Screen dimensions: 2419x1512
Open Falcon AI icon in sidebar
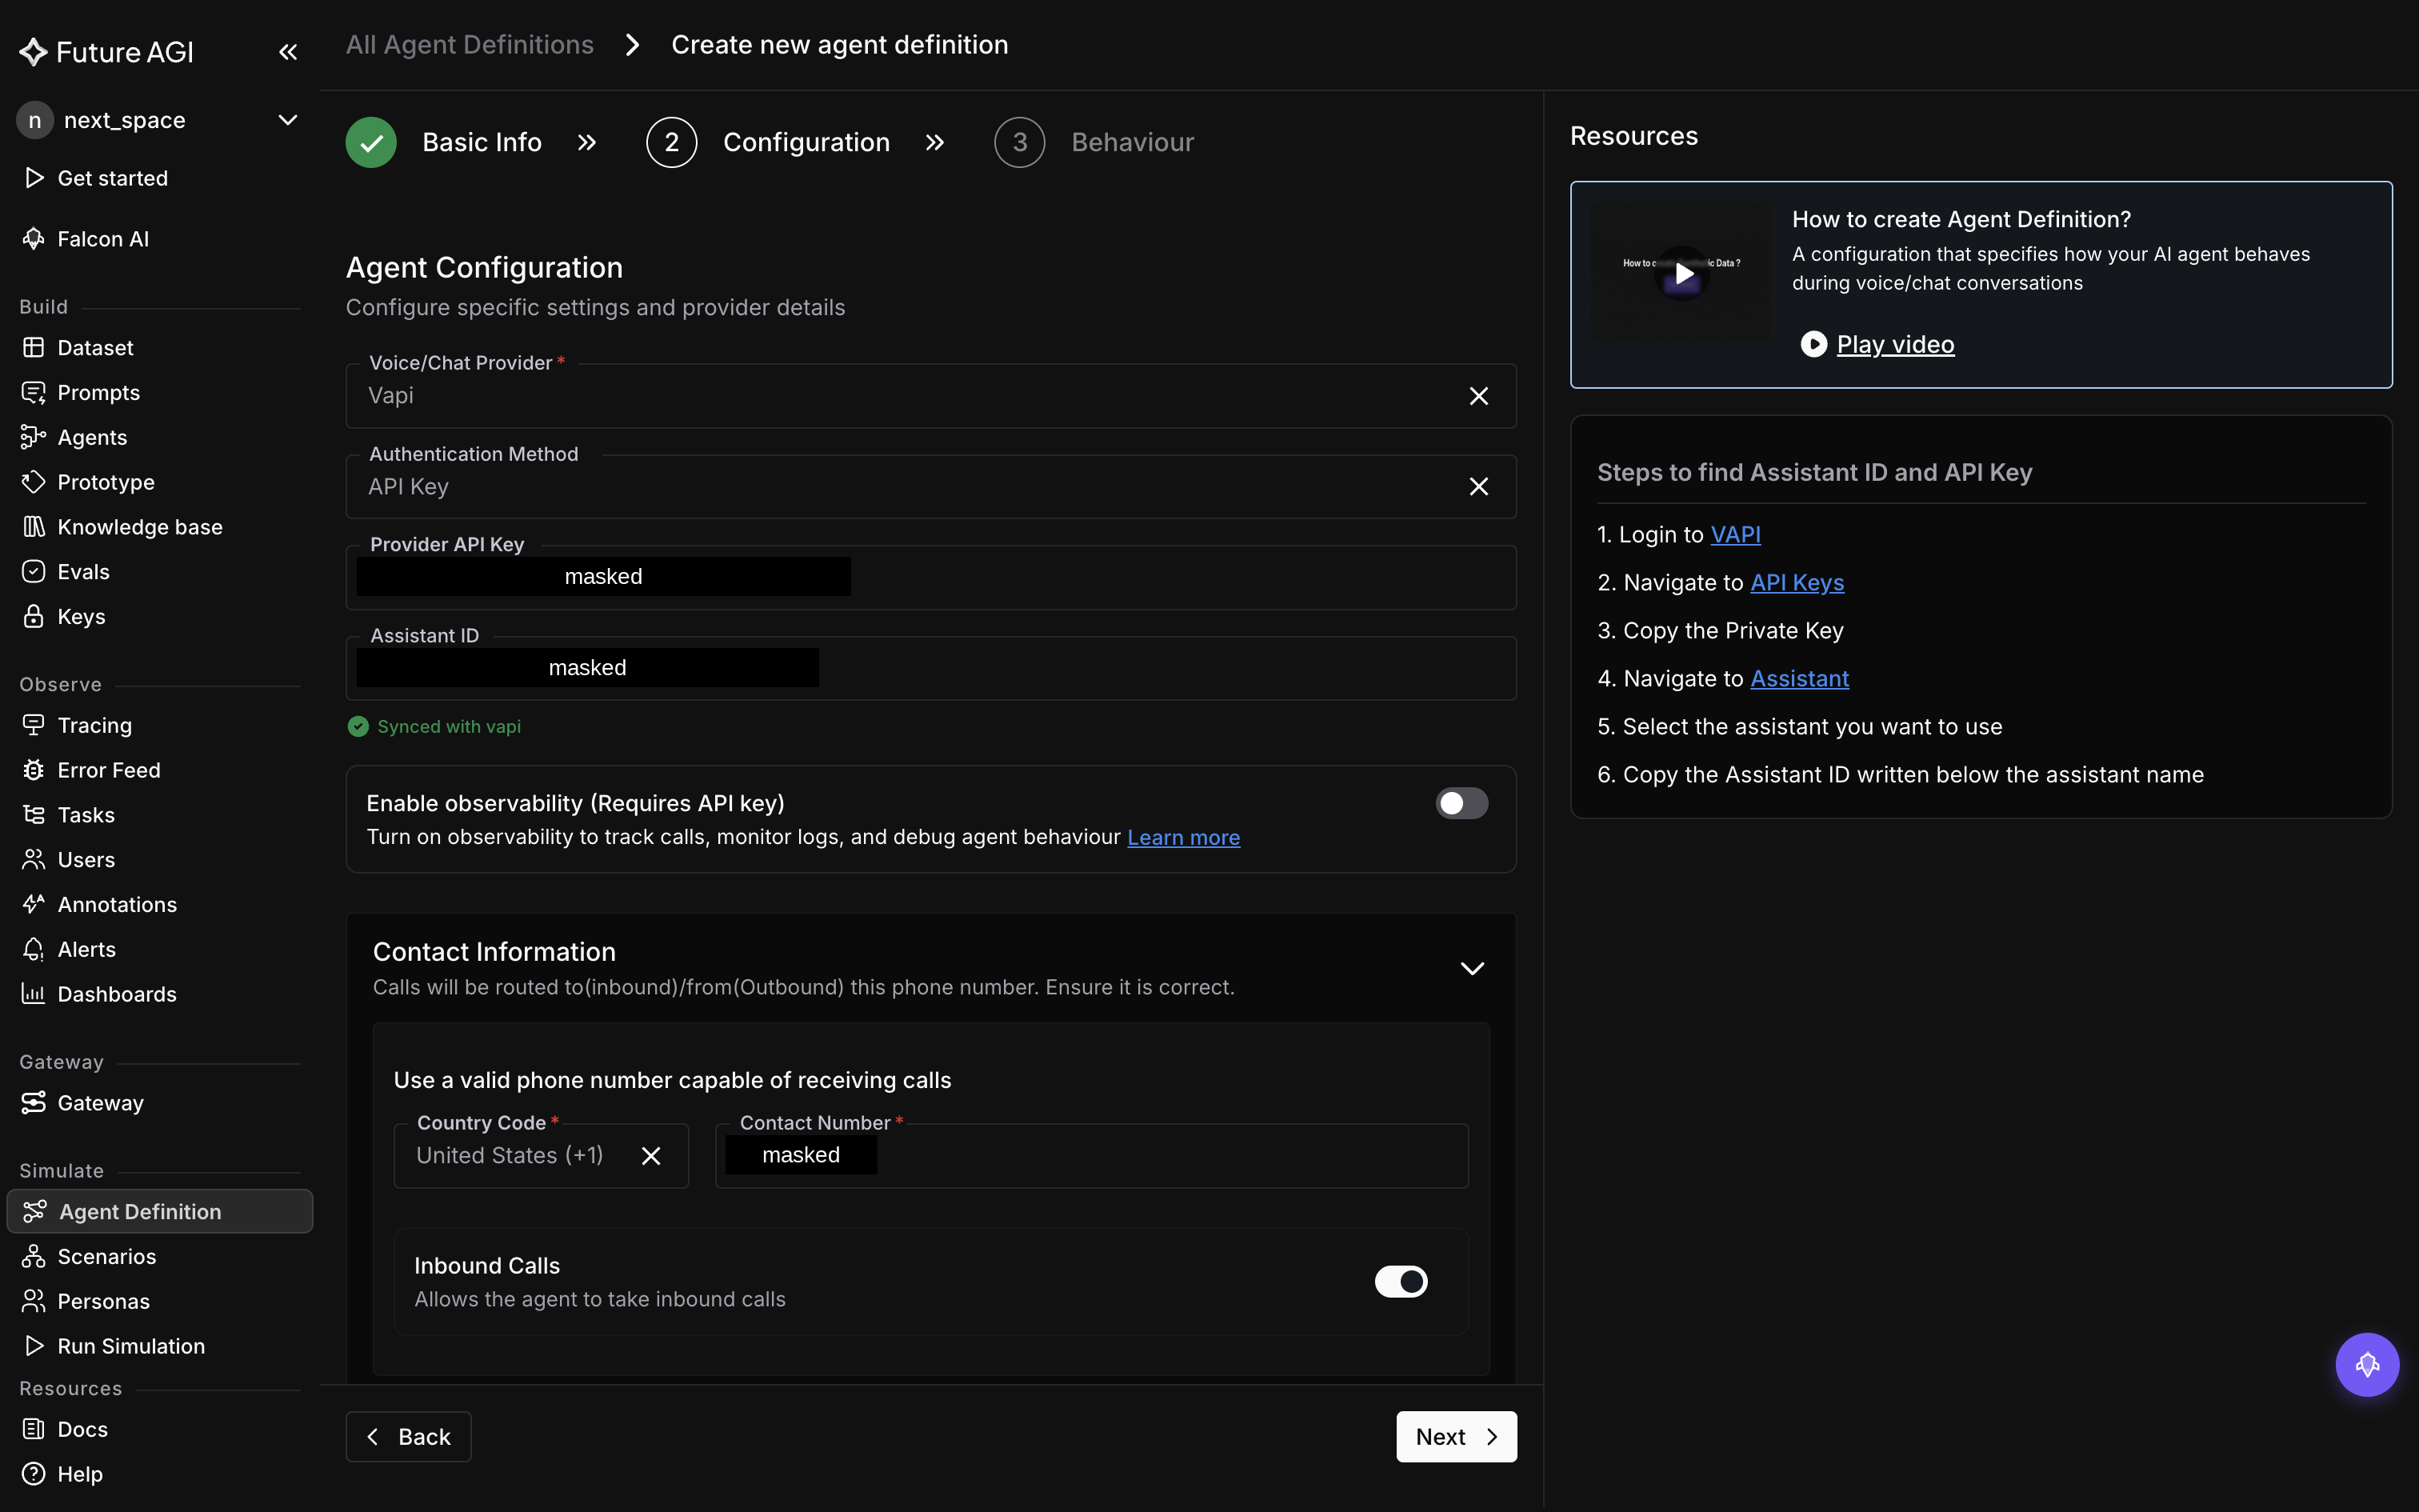[x=34, y=239]
